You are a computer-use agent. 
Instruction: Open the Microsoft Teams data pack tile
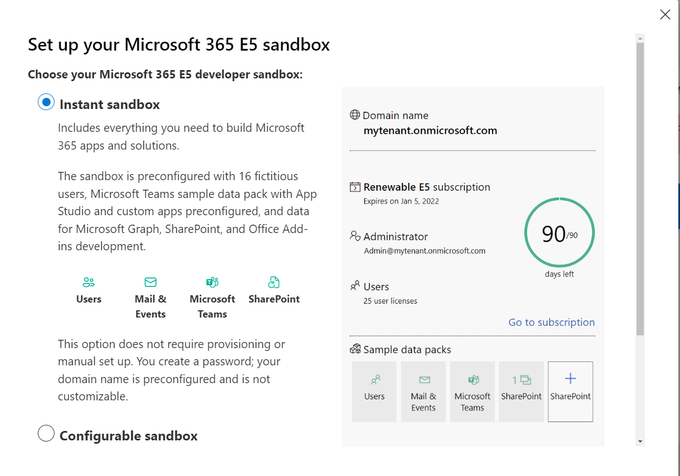pos(472,391)
